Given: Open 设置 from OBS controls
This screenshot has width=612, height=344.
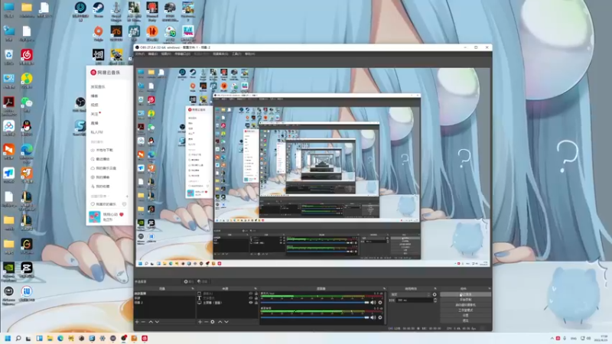Looking at the screenshot, I should pos(465,315).
